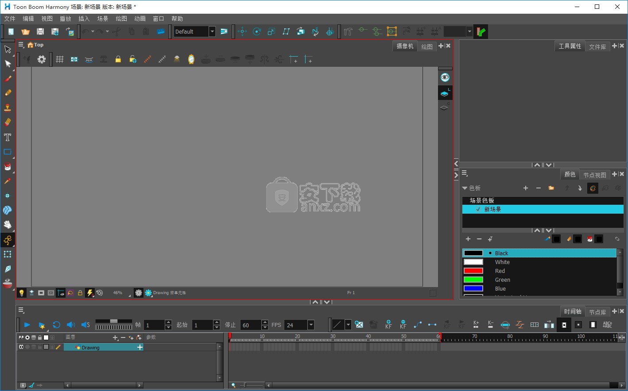The image size is (628, 391).
Task: Select the Hand pan tool
Action: click(x=8, y=225)
